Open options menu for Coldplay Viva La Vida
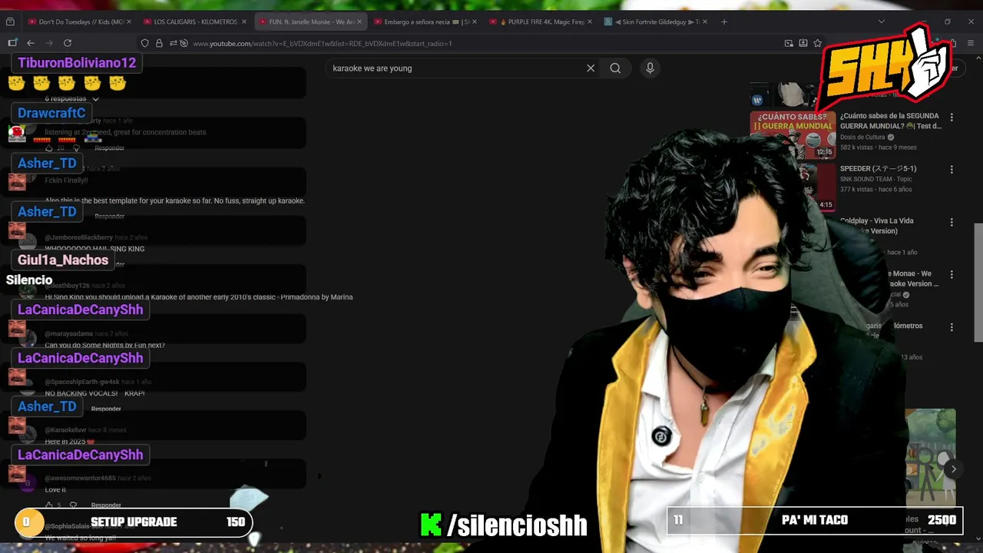Viewport: 983px width, 553px height. 952,222
